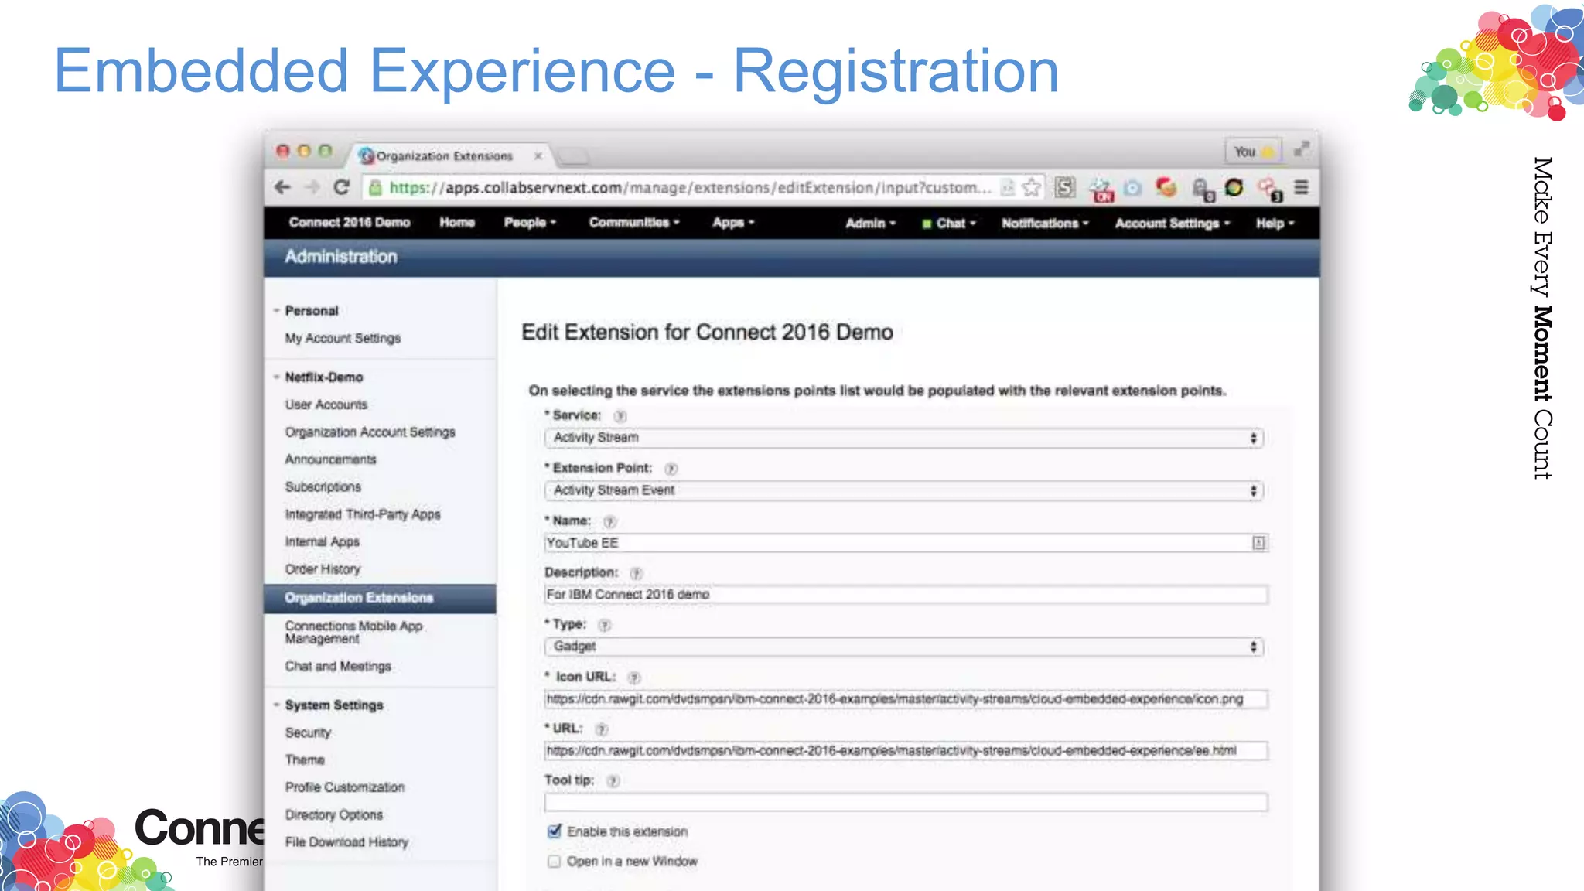Screen dimensions: 1584x891
Task: Open Integrated Third-Party Apps
Action: click(362, 514)
